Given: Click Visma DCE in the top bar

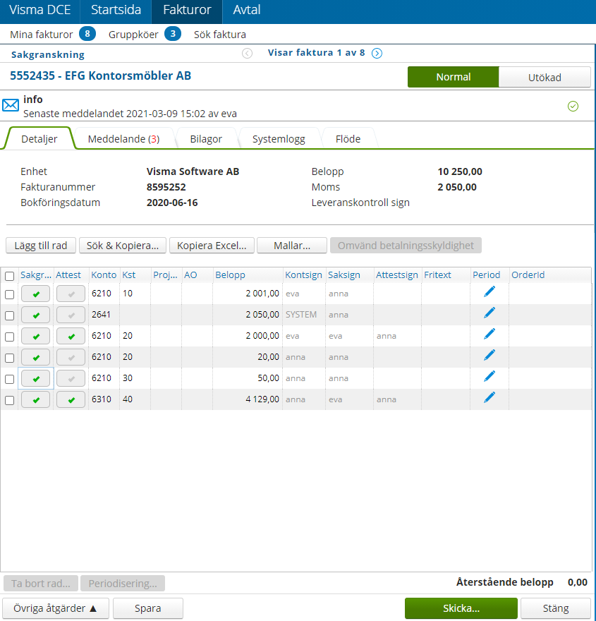Looking at the screenshot, I should tap(40, 10).
